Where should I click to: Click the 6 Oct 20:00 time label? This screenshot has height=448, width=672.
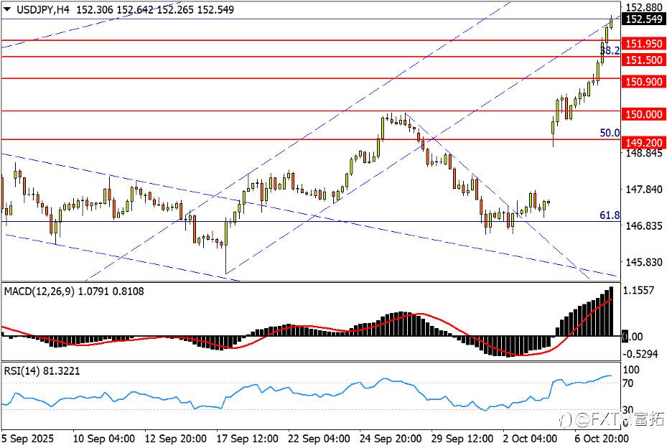coord(602,439)
